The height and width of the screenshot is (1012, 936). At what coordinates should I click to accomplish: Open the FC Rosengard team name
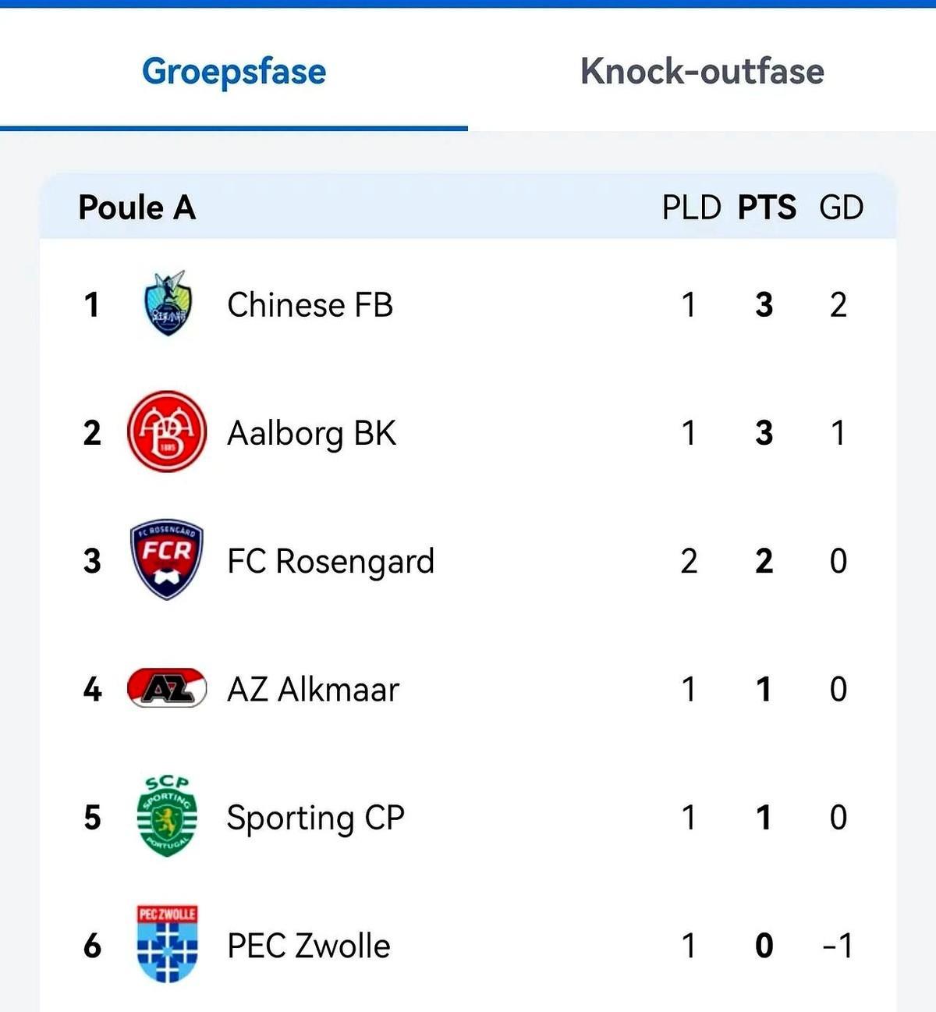[331, 561]
